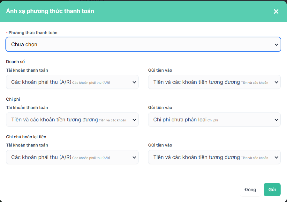Close the payment method mapping dialog with X
This screenshot has width=287, height=202.
click(276, 11)
